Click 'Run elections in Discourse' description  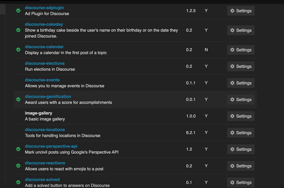pyautogui.click(x=50, y=69)
